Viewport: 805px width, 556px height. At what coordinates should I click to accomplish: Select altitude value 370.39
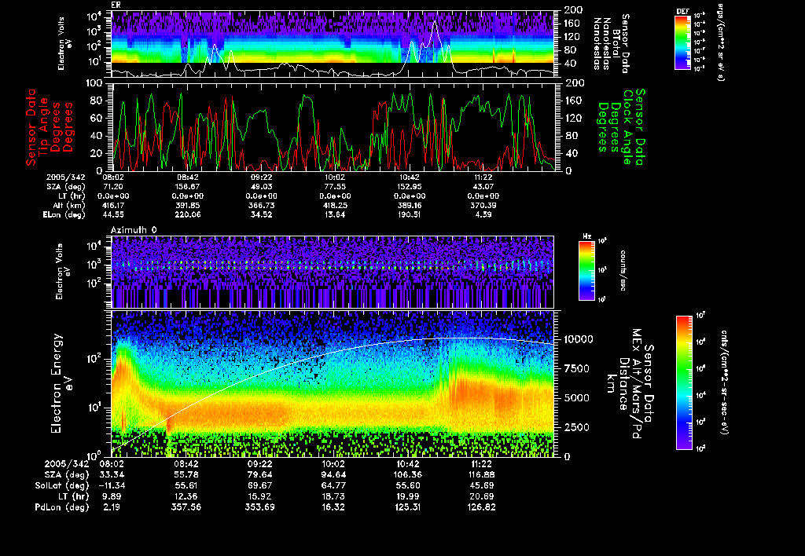pyautogui.click(x=483, y=205)
